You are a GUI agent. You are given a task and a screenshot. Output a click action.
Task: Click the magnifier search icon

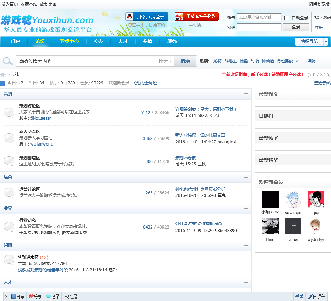[8, 61]
